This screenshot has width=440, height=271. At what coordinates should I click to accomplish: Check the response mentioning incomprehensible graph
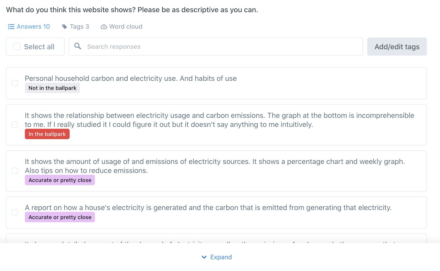15,125
